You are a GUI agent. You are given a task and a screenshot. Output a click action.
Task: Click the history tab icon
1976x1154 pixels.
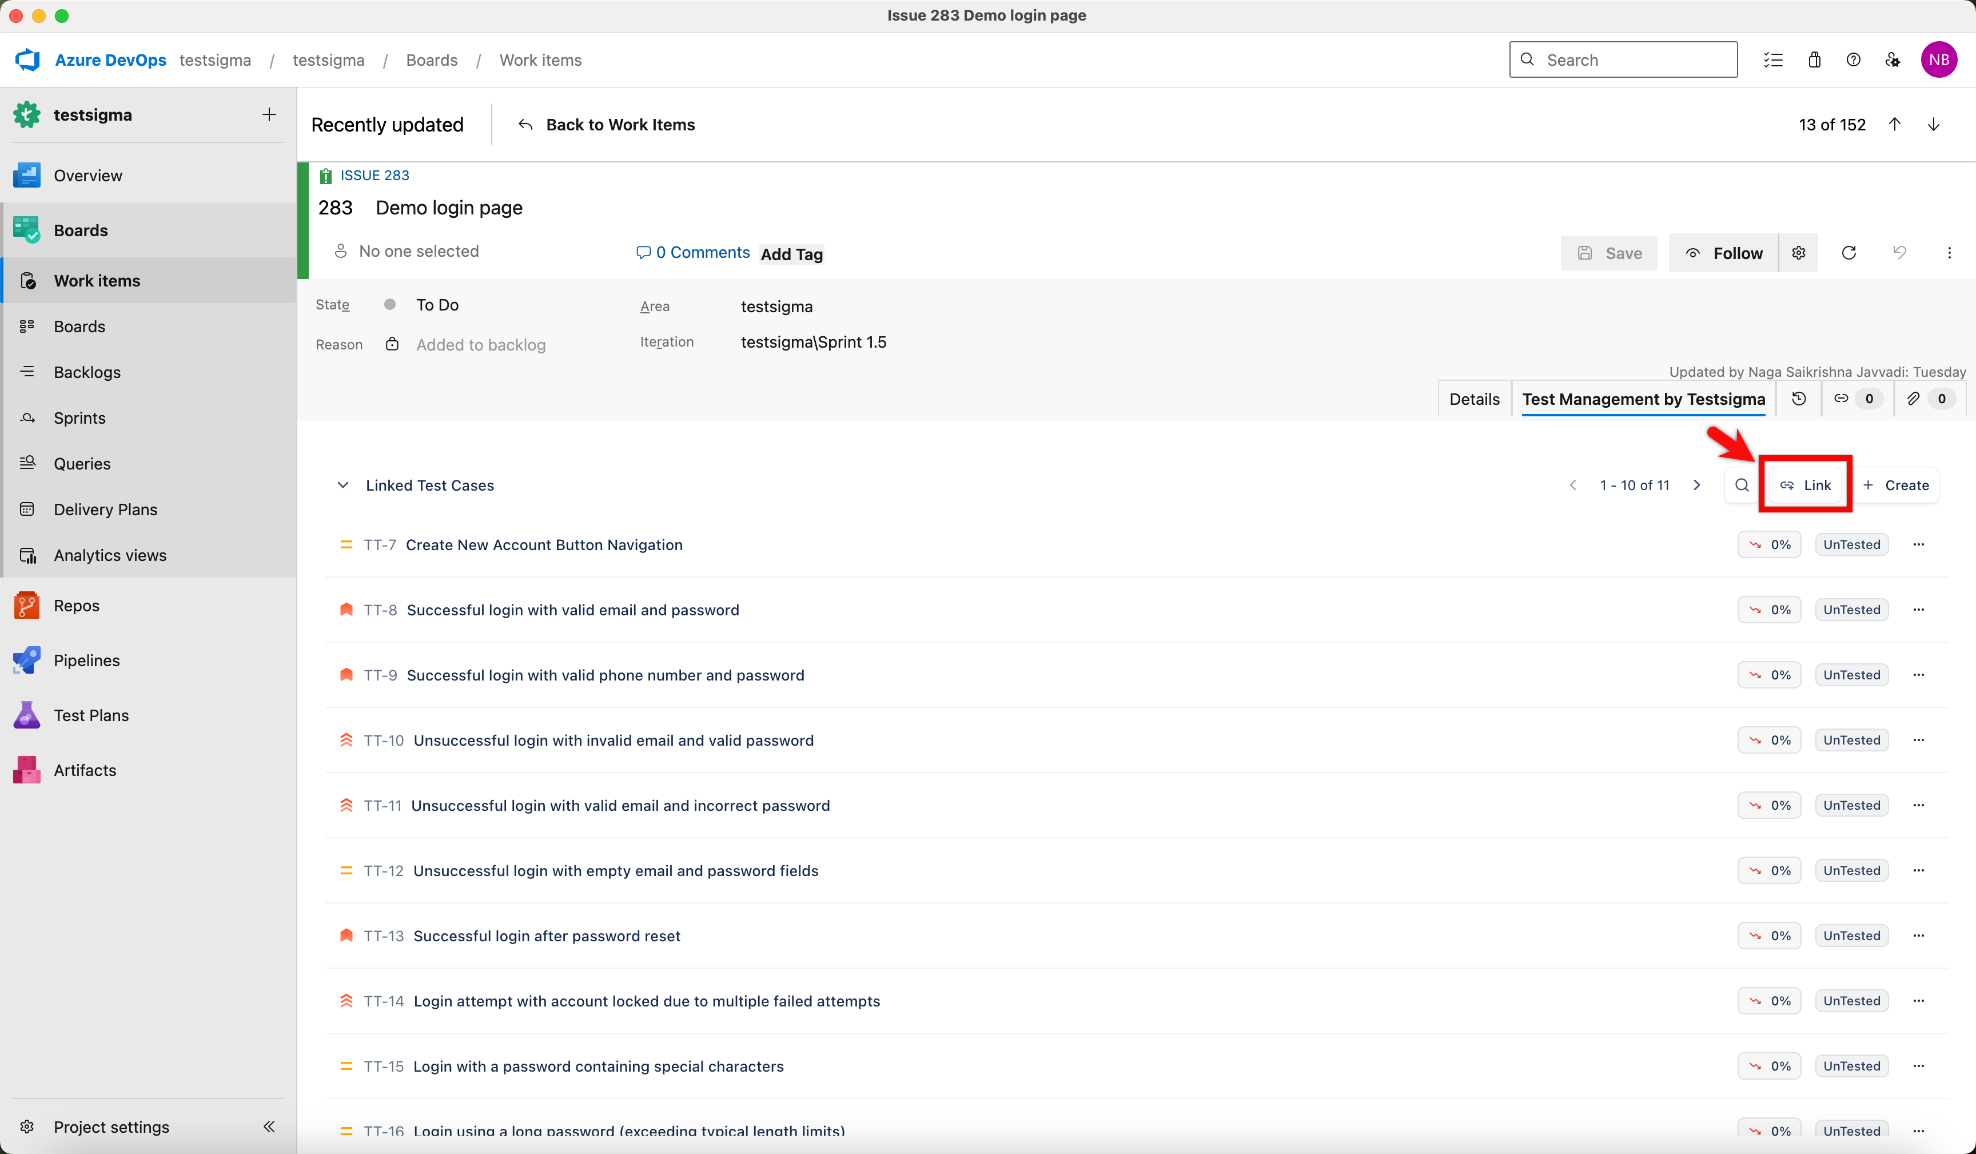(x=1799, y=399)
